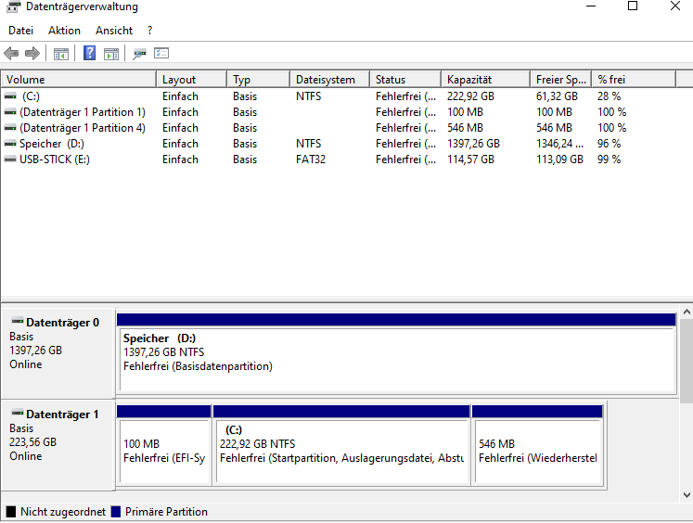The width and height of the screenshot is (693, 523).
Task: Sort by the Freier Sp... column header
Action: click(x=561, y=80)
